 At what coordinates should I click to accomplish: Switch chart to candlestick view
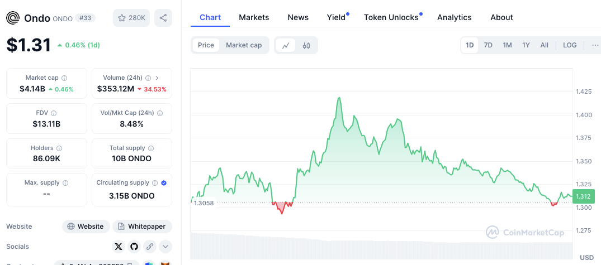coord(306,46)
